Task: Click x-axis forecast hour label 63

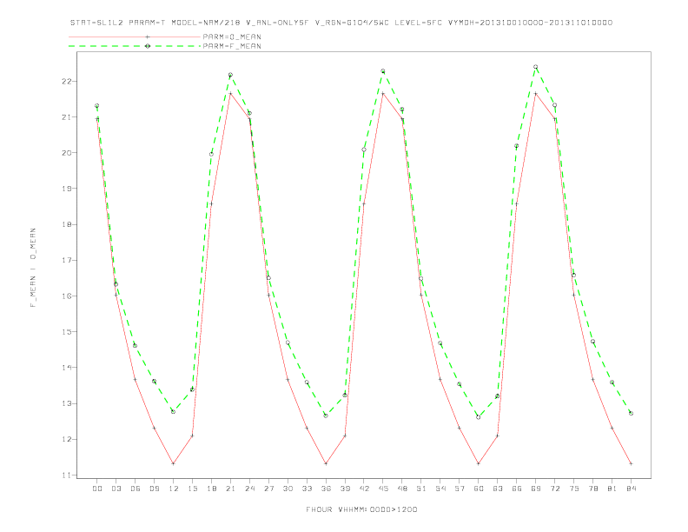Action: [x=498, y=489]
